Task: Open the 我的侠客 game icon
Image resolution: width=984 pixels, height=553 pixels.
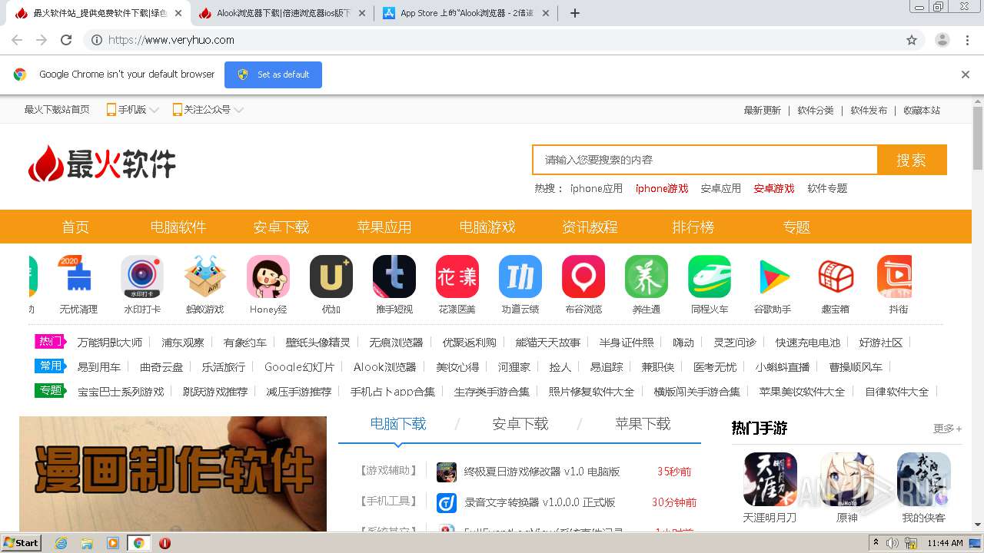Action: [924, 479]
